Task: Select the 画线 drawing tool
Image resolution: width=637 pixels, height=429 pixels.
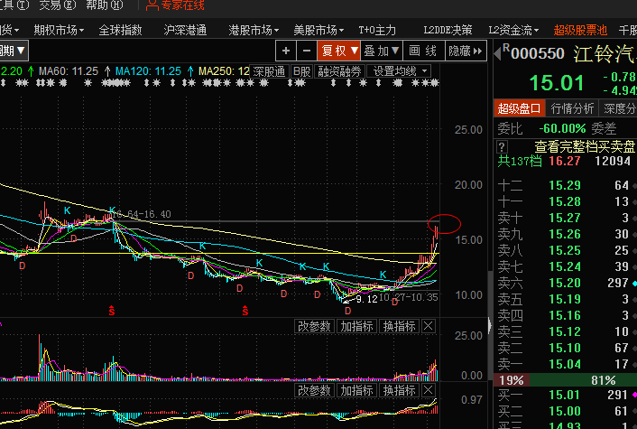Action: pos(423,51)
